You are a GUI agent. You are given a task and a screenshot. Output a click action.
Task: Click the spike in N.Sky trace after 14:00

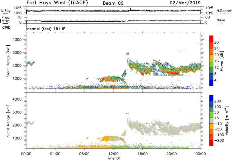pos(130,9)
